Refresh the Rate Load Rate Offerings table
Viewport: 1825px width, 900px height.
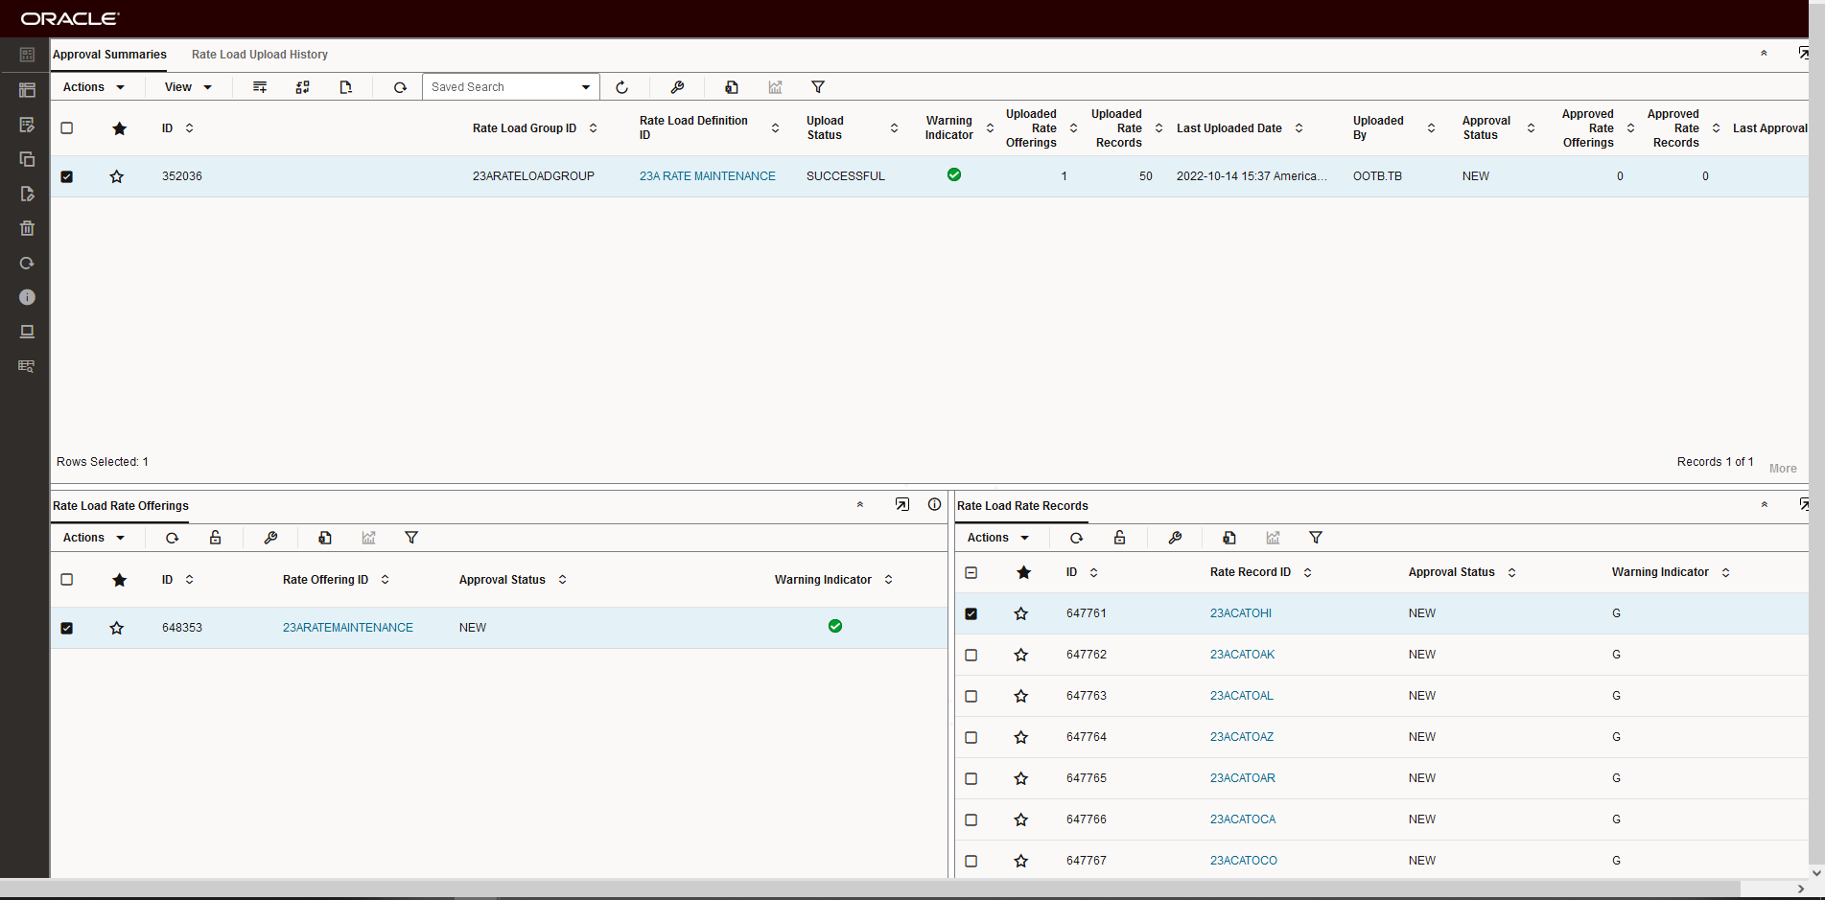pyautogui.click(x=173, y=538)
